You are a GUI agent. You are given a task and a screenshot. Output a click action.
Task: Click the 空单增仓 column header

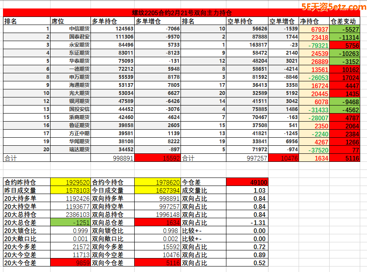pyautogui.click(x=283, y=21)
